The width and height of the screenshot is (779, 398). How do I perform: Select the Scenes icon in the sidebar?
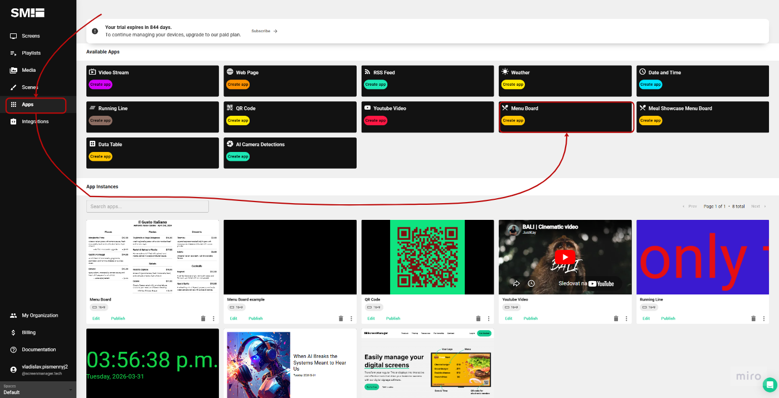click(12, 87)
